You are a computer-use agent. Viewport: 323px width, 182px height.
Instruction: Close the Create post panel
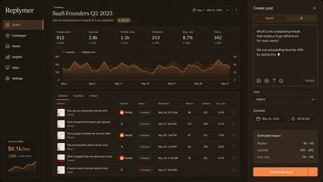pos(314,8)
